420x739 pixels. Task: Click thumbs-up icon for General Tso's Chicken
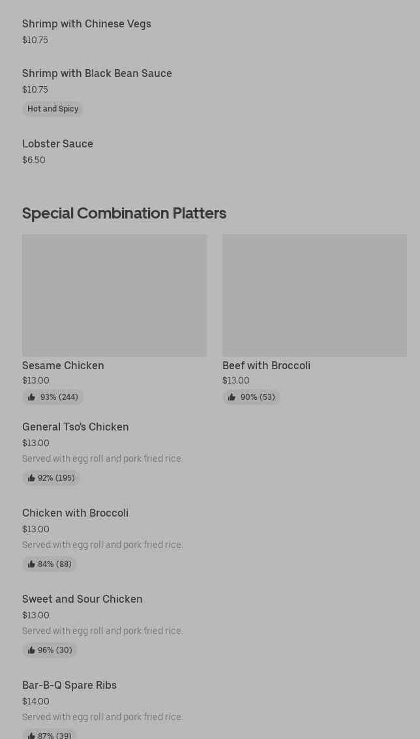click(x=31, y=478)
